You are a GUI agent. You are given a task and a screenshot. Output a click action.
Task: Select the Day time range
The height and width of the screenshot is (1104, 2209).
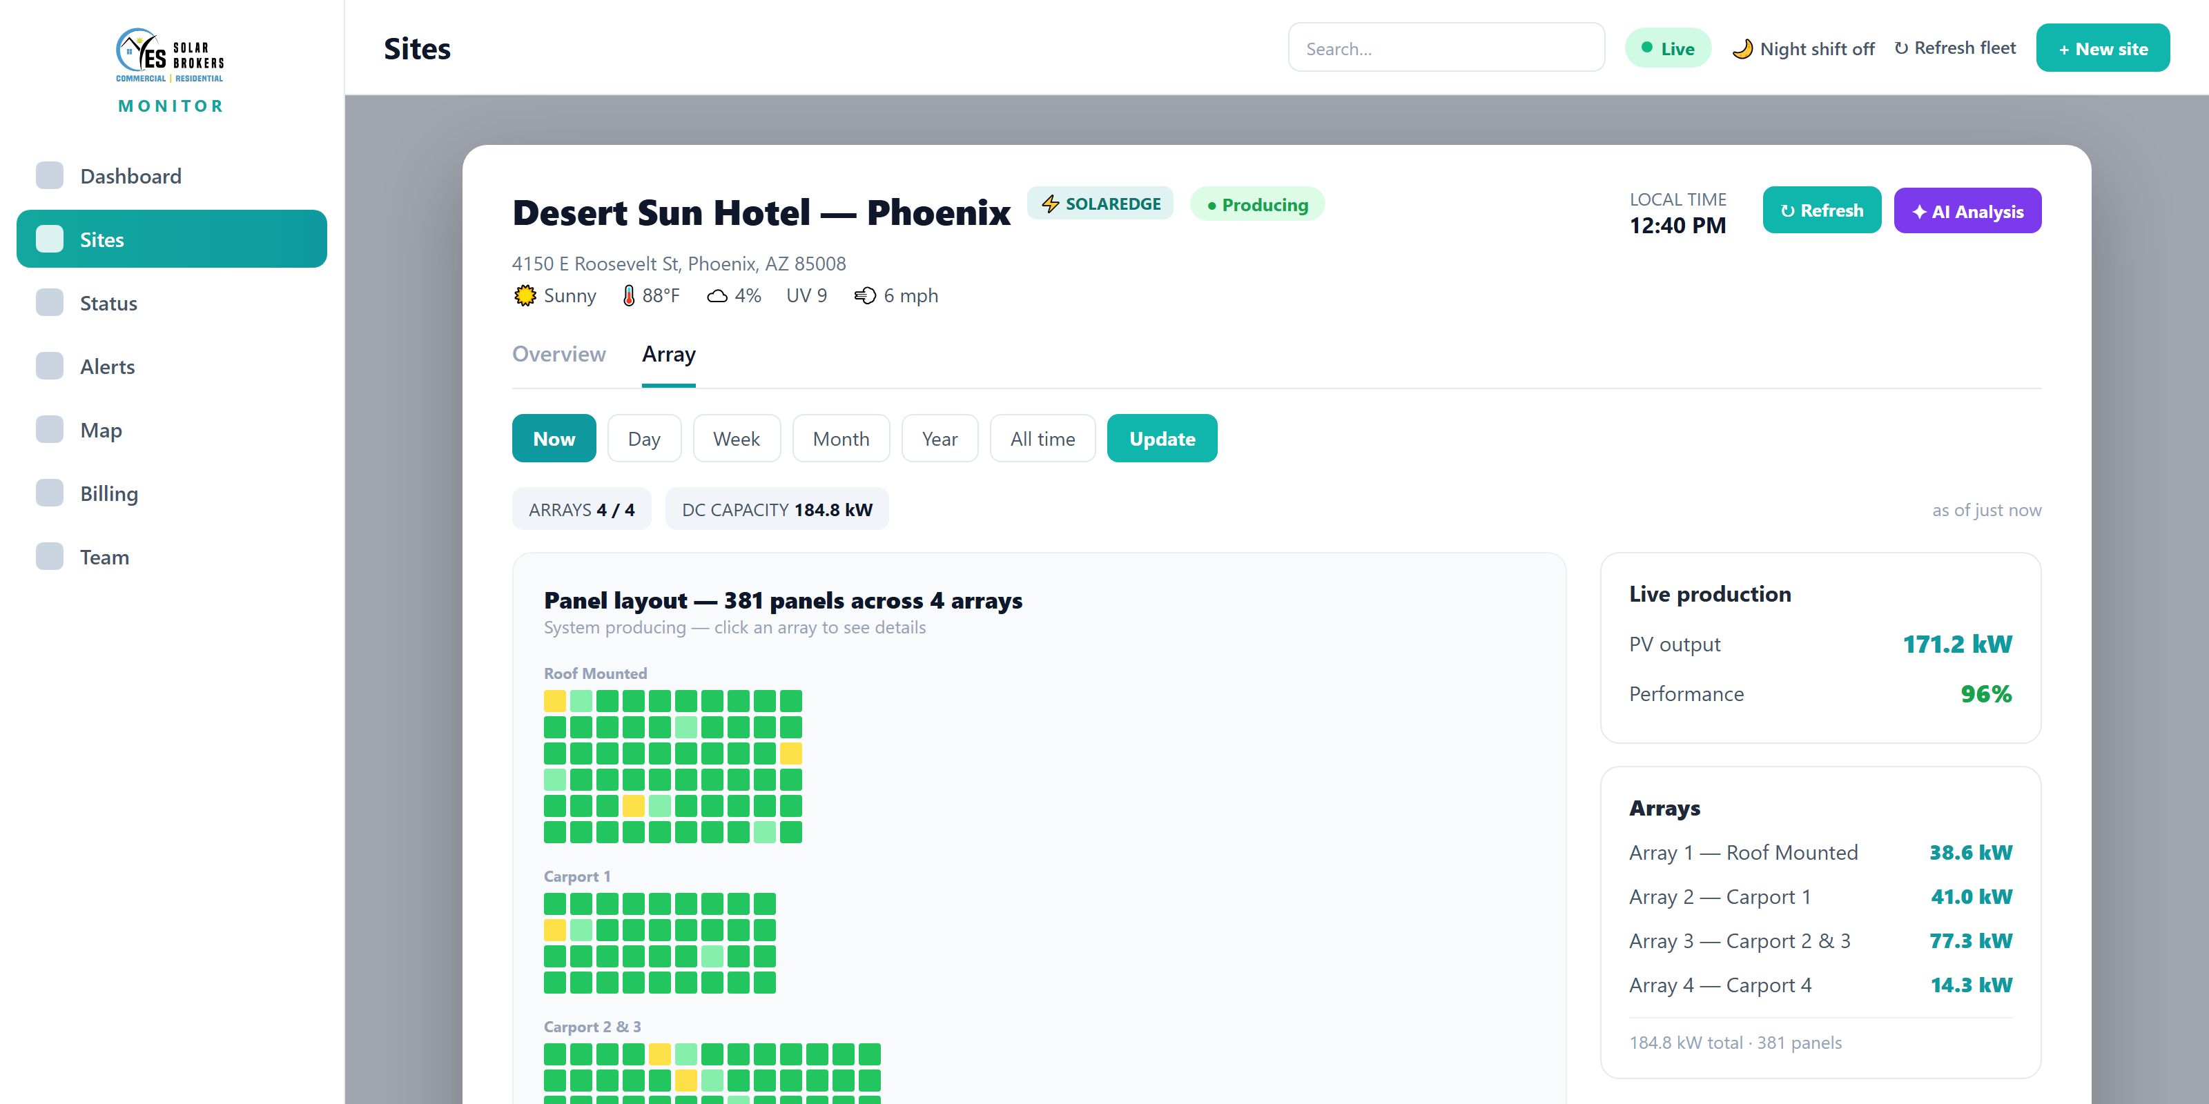point(644,438)
